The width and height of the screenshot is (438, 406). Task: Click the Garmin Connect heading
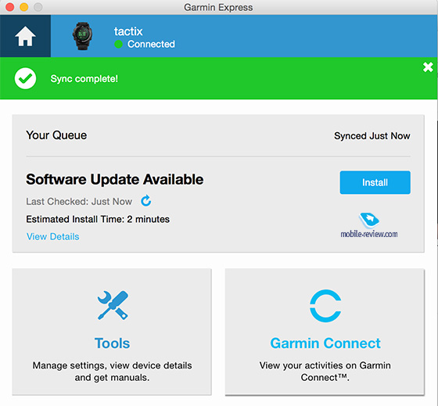point(325,343)
